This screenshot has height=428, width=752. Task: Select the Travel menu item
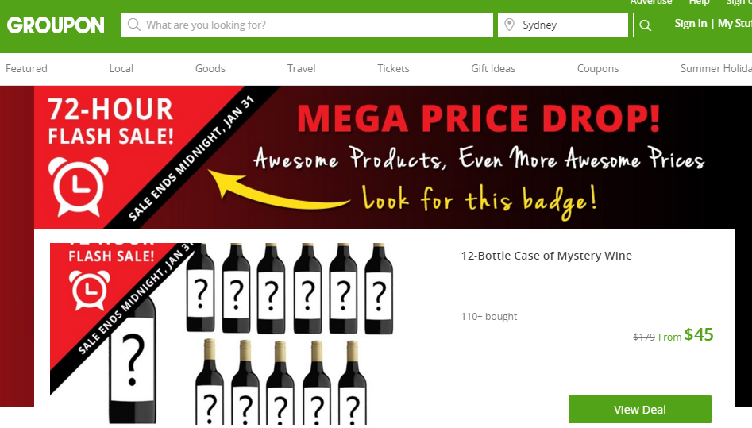pyautogui.click(x=301, y=68)
